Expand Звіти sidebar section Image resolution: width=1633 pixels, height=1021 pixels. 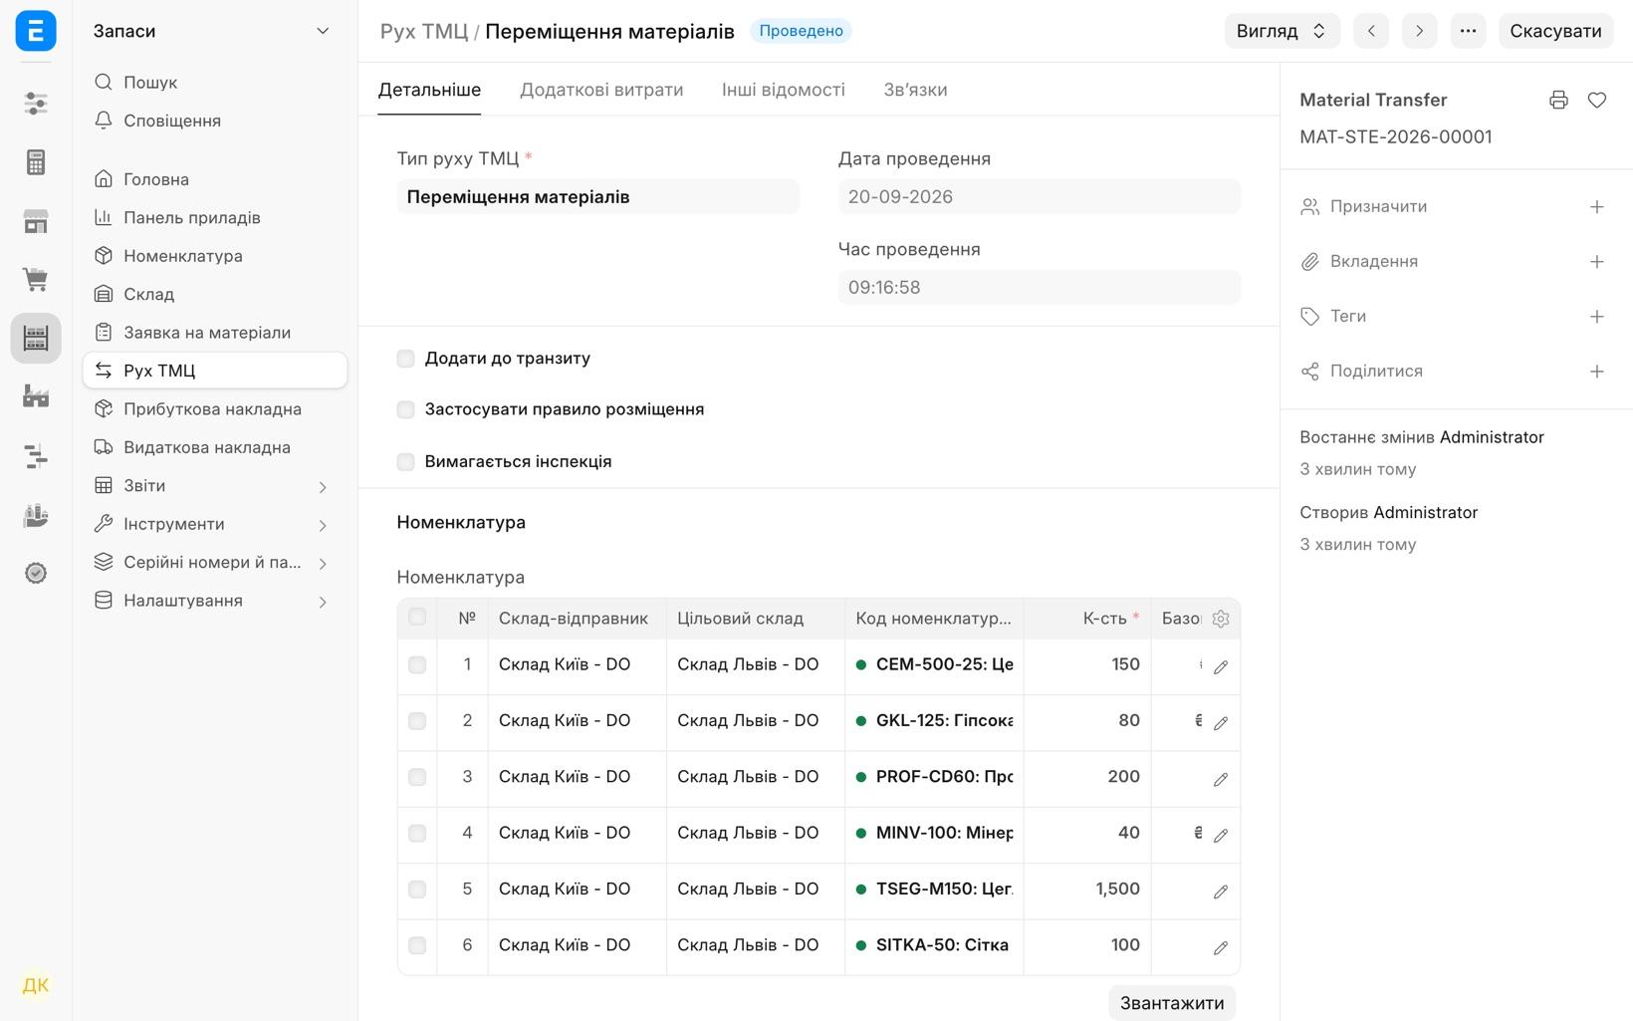pos(215,486)
